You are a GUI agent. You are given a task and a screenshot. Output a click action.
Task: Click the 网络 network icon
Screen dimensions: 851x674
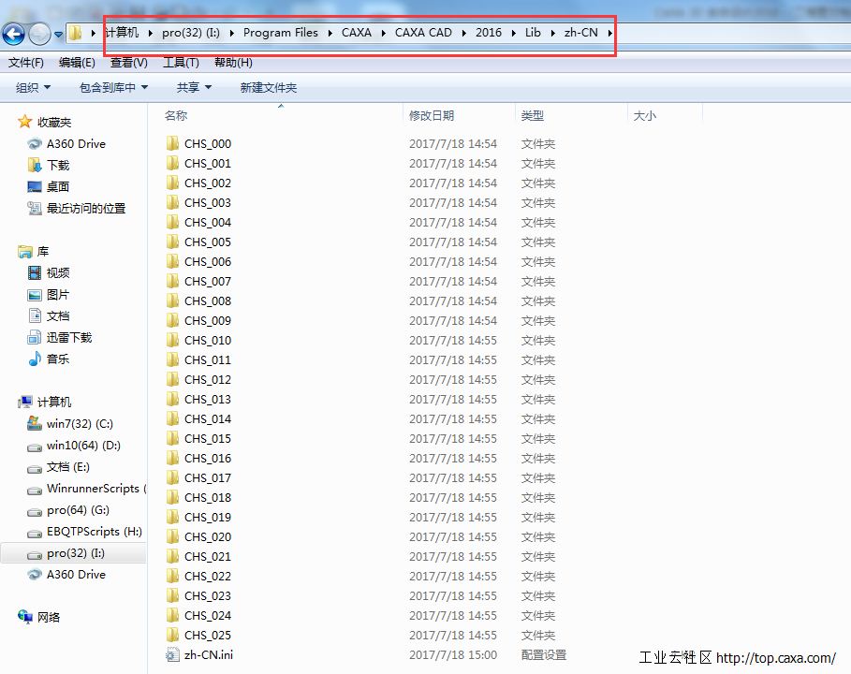click(x=25, y=617)
